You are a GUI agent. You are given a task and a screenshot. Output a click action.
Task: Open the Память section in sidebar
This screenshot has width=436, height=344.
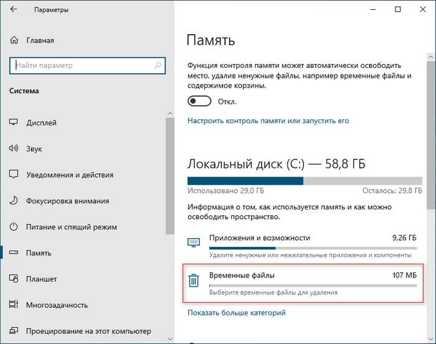pos(39,253)
